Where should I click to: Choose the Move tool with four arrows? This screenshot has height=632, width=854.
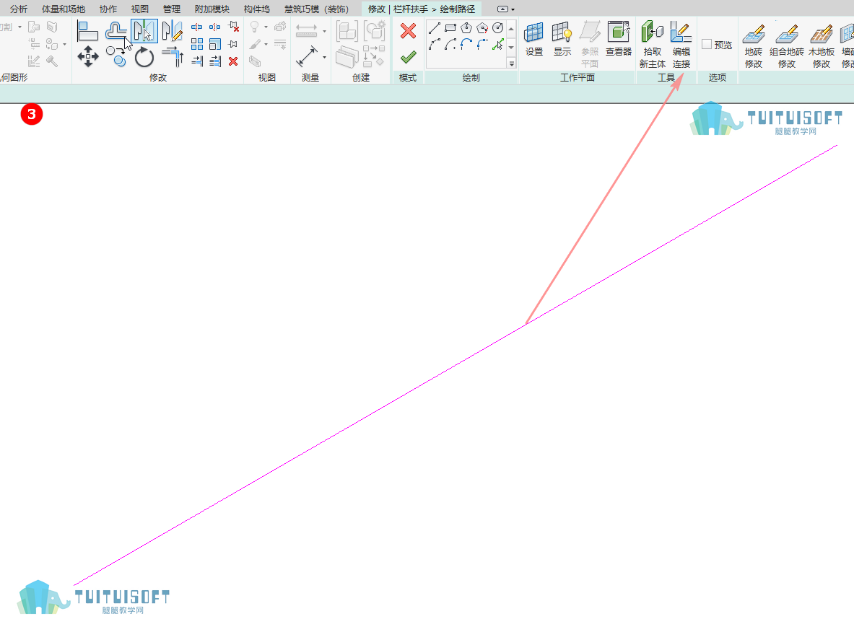87,56
